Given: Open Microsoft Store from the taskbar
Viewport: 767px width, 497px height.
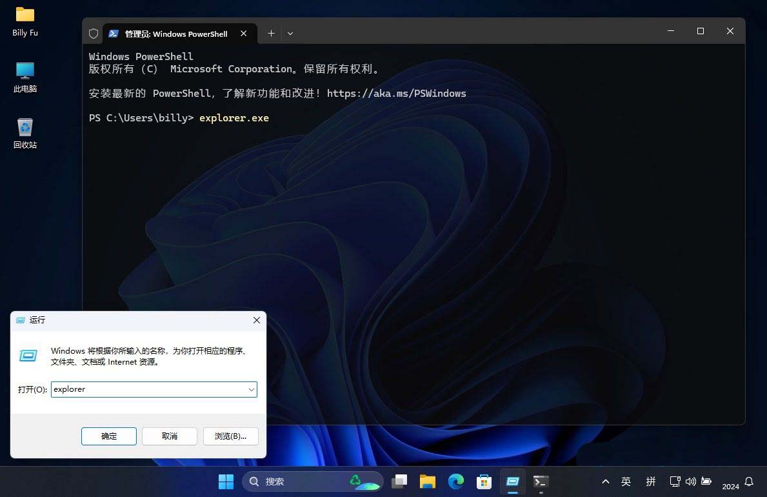Looking at the screenshot, I should 484,482.
